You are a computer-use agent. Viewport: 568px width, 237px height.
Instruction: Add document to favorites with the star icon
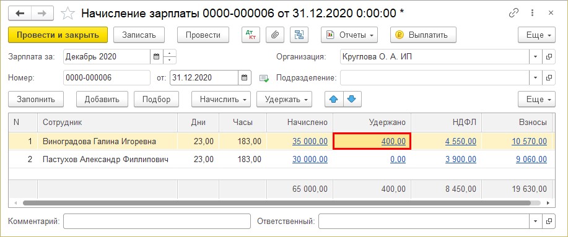click(68, 14)
